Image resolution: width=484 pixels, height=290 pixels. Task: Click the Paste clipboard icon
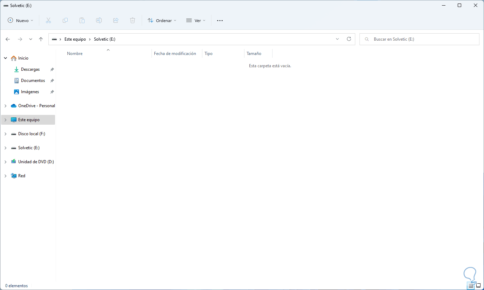pyautogui.click(x=82, y=21)
